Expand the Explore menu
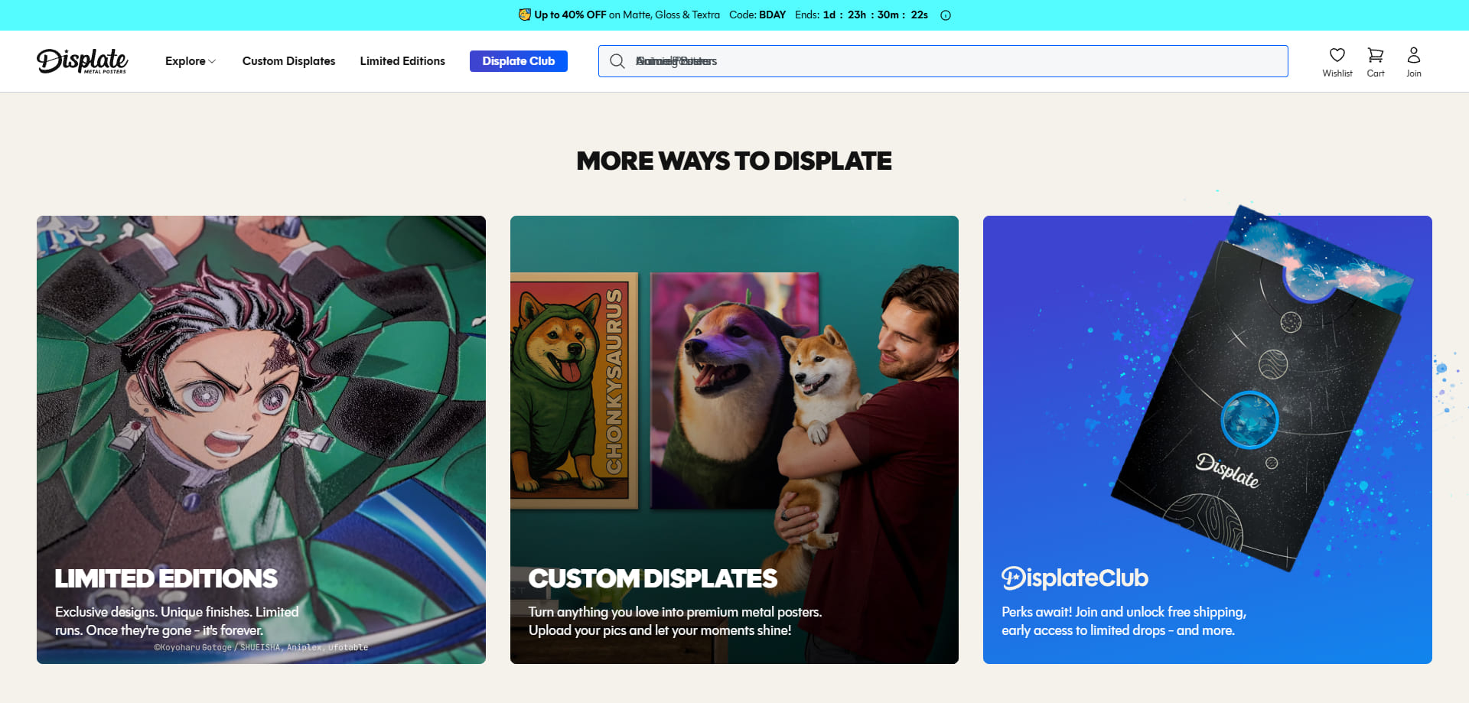Viewport: 1469px width, 703px height. tap(191, 61)
